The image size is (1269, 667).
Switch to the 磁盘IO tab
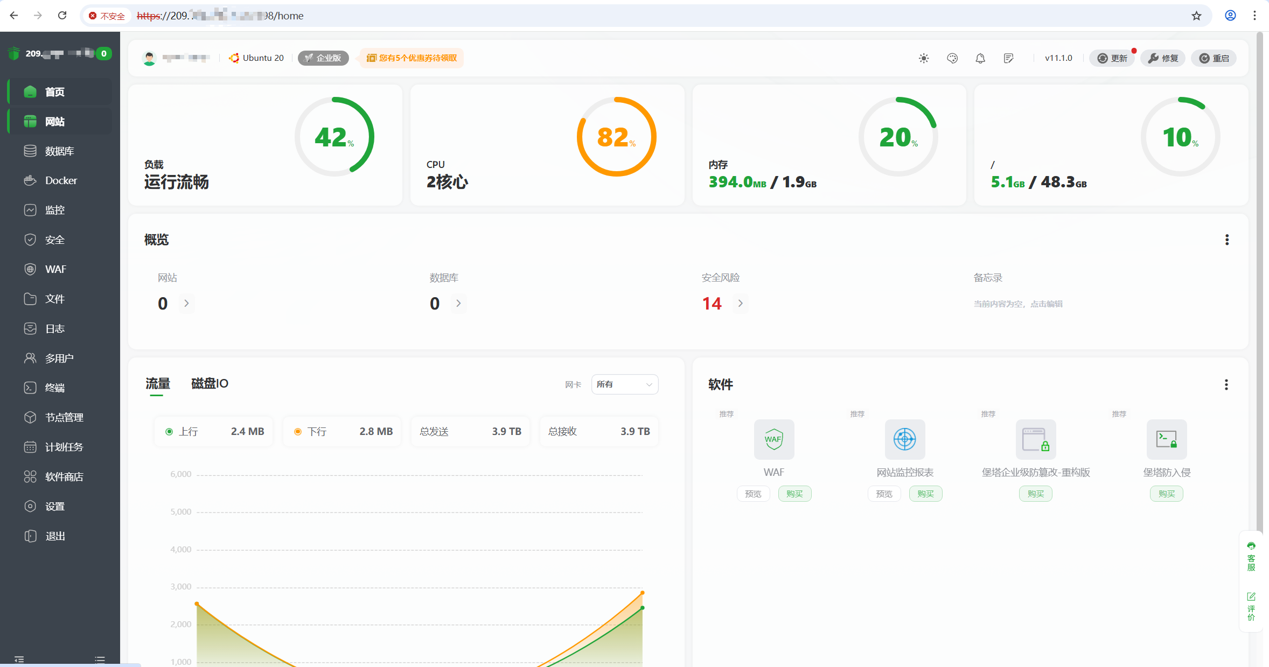210,383
